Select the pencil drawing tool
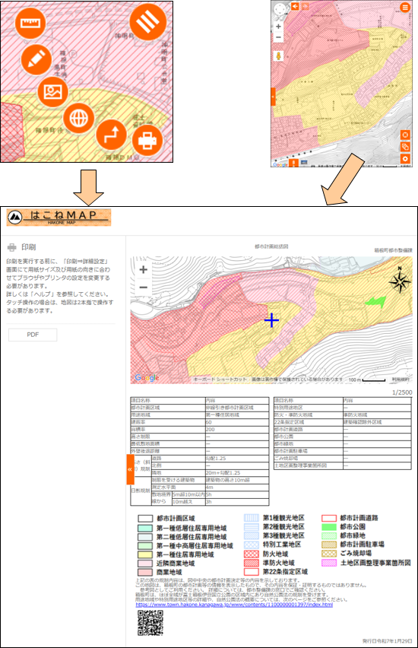This screenshot has width=418, height=648. tap(36, 59)
